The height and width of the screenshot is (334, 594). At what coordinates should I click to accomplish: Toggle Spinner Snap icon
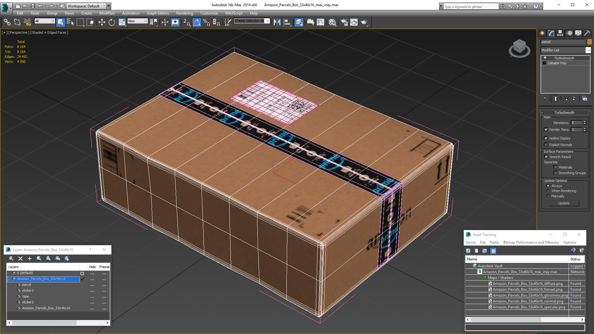click(217, 22)
